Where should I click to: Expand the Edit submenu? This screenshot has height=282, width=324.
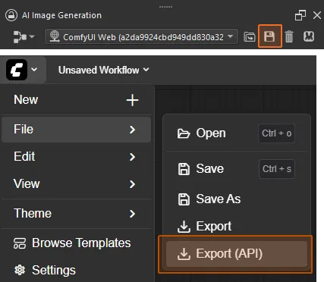[x=76, y=157]
